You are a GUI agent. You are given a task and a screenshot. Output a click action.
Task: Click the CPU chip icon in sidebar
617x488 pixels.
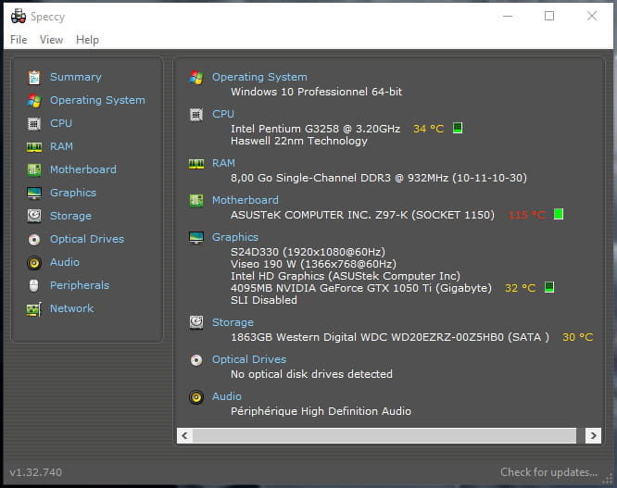[x=34, y=123]
